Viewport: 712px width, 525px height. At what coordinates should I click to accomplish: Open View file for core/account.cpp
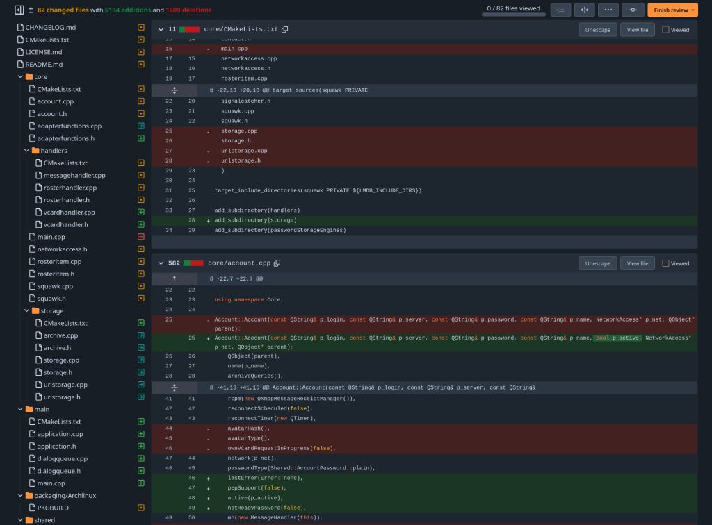(637, 263)
